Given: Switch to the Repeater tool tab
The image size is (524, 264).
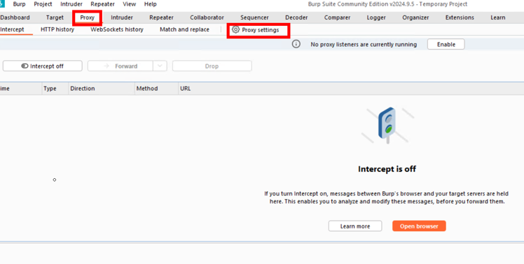Looking at the screenshot, I should (161, 17).
